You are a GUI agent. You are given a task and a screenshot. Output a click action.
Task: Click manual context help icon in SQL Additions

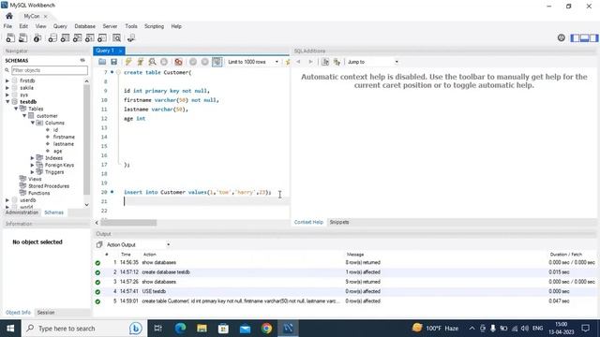pyautogui.click(x=325, y=62)
